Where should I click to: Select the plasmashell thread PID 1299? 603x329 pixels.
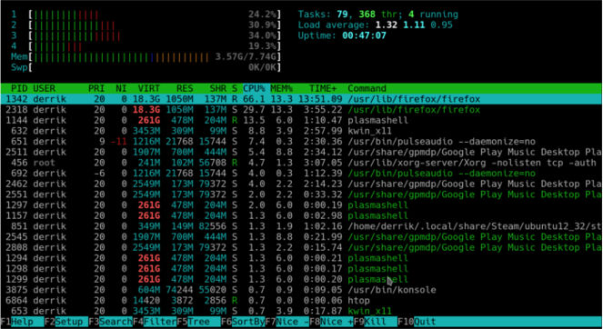pyautogui.click(x=302, y=279)
